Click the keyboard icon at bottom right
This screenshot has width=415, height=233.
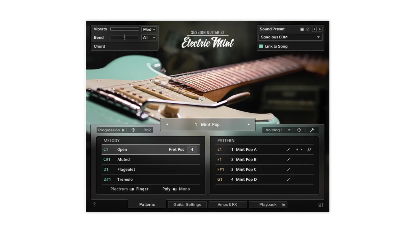click(x=320, y=205)
